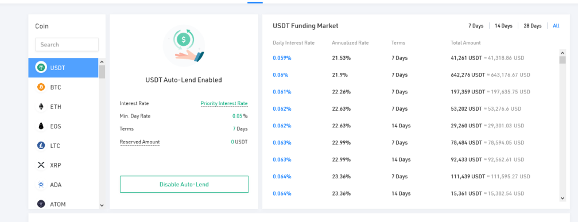578x222 pixels.
Task: Click 0.063% rate with 92,433 USDT
Action: [x=282, y=159]
